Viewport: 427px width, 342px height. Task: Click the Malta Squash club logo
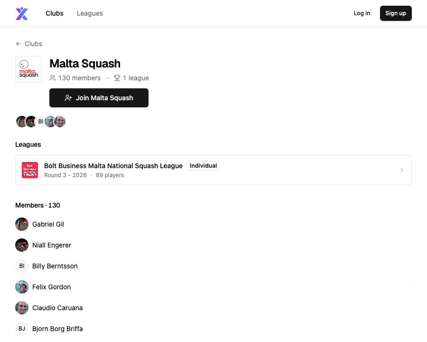pyautogui.click(x=28, y=69)
